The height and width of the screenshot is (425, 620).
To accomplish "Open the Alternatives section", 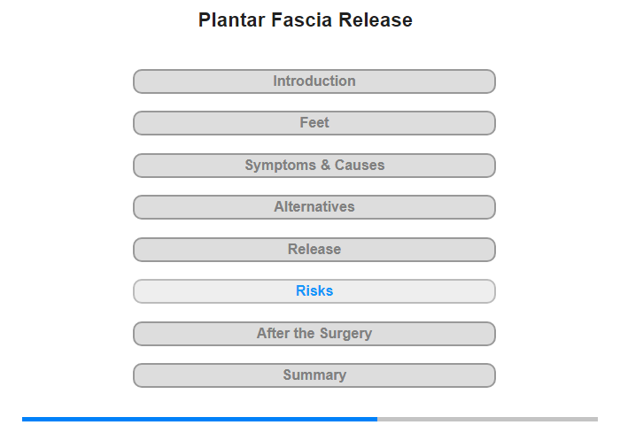I will [314, 207].
